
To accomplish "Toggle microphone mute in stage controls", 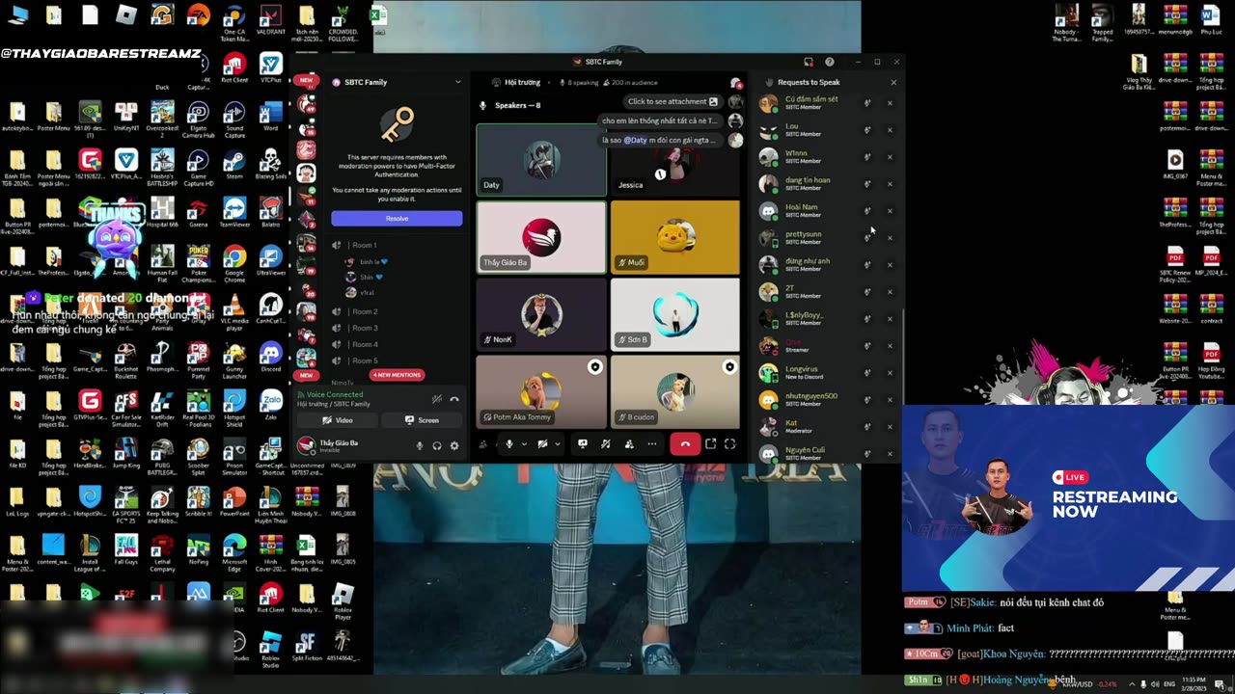I will tap(508, 444).
